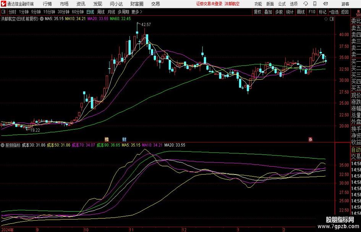This screenshot has width=361, height=232.
Task: Click the 19.22 low price annotation
Action: click(35, 130)
